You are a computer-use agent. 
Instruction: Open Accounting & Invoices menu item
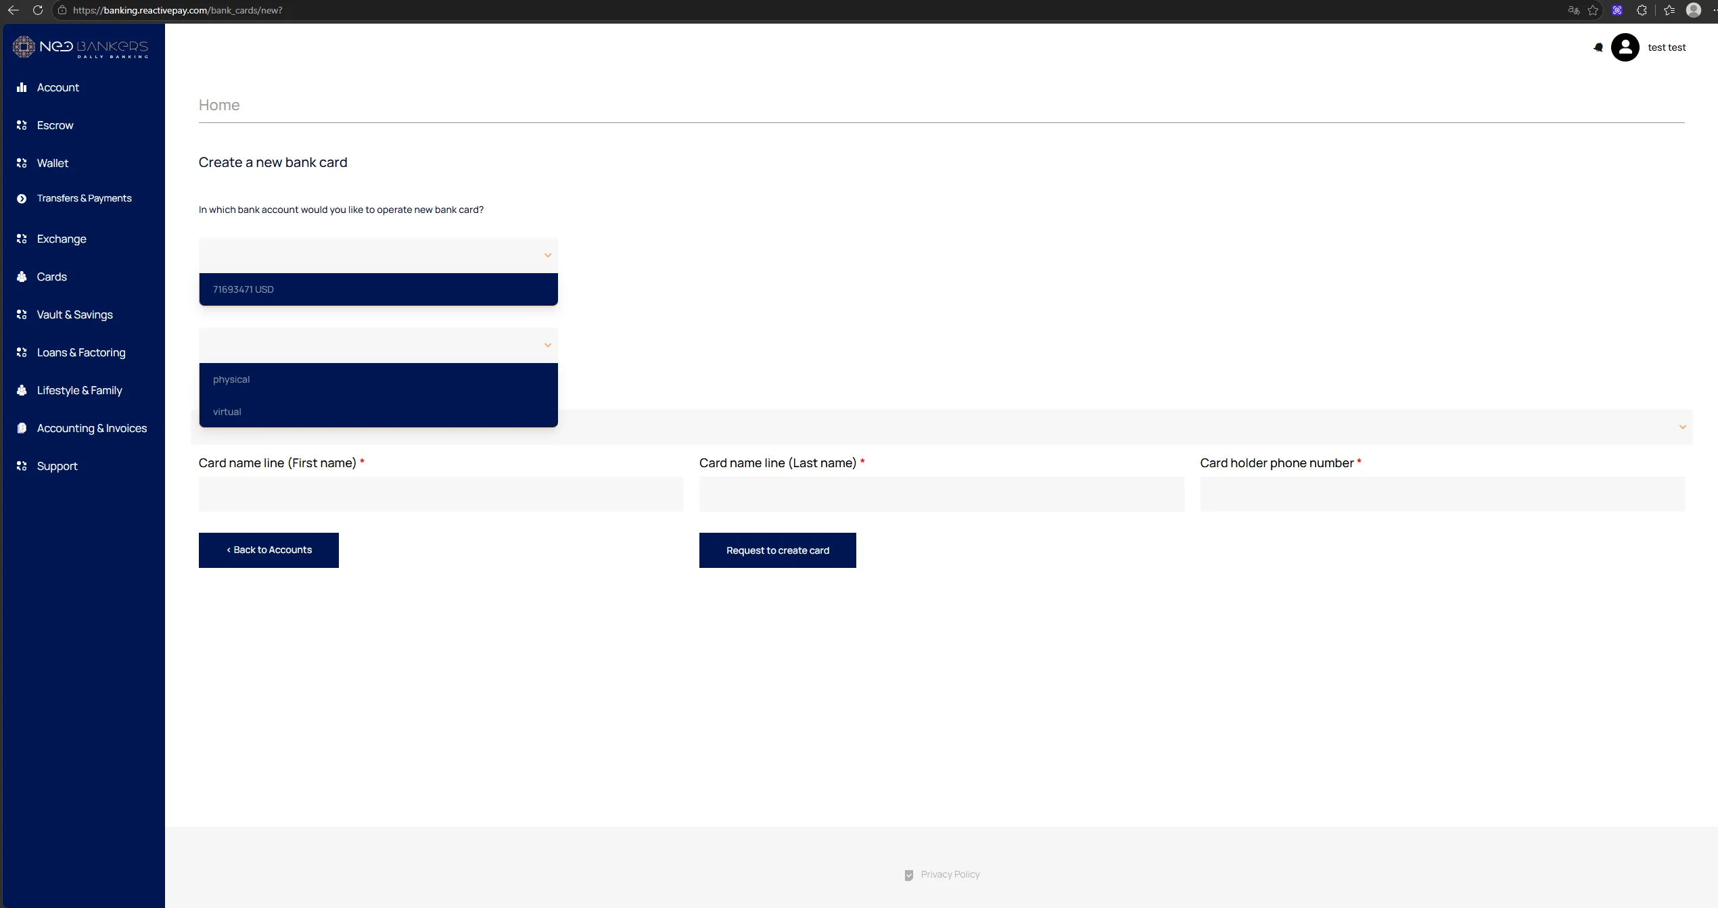(x=92, y=428)
